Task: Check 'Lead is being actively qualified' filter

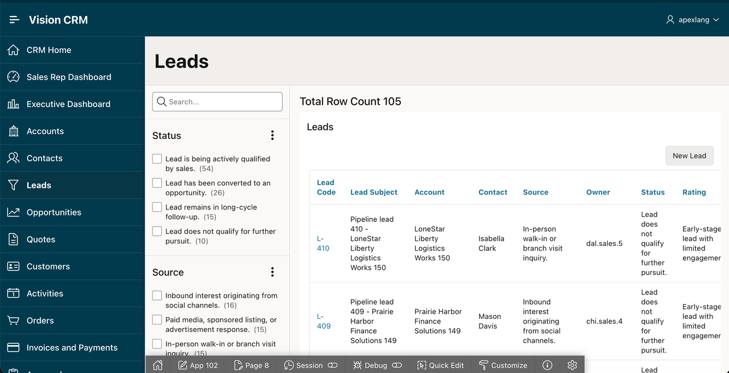Action: pyautogui.click(x=157, y=159)
